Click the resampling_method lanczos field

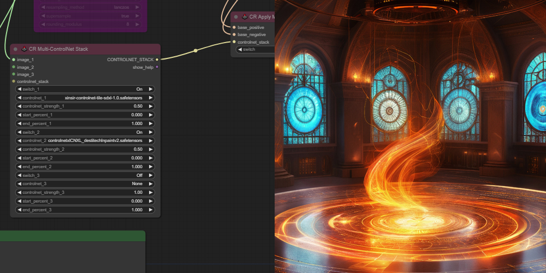[90, 7]
